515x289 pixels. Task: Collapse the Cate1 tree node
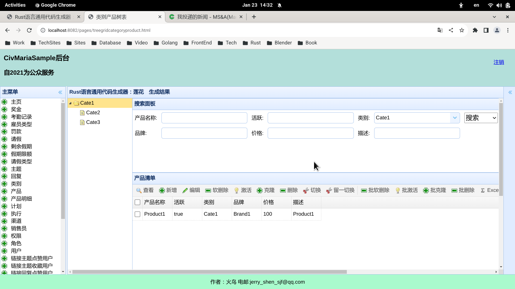click(x=70, y=103)
